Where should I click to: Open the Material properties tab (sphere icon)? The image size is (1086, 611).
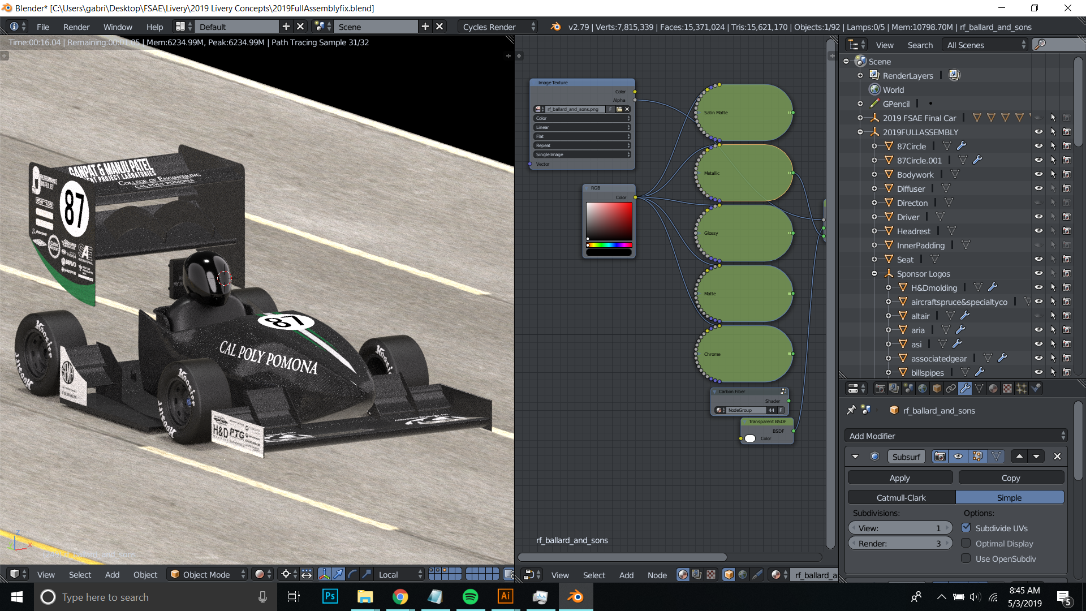coord(993,389)
